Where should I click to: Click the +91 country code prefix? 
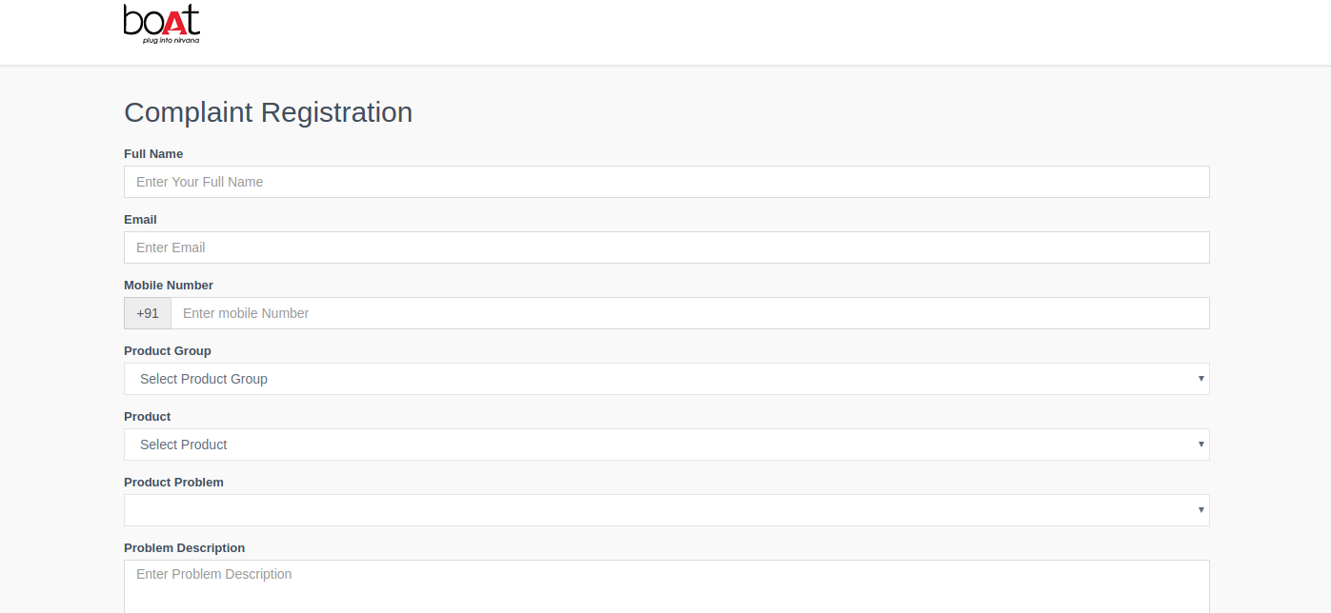point(148,313)
